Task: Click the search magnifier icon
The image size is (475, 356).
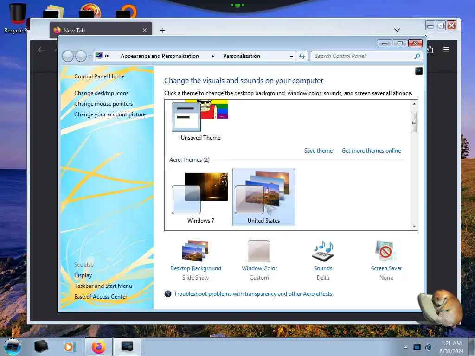Action: (x=417, y=56)
